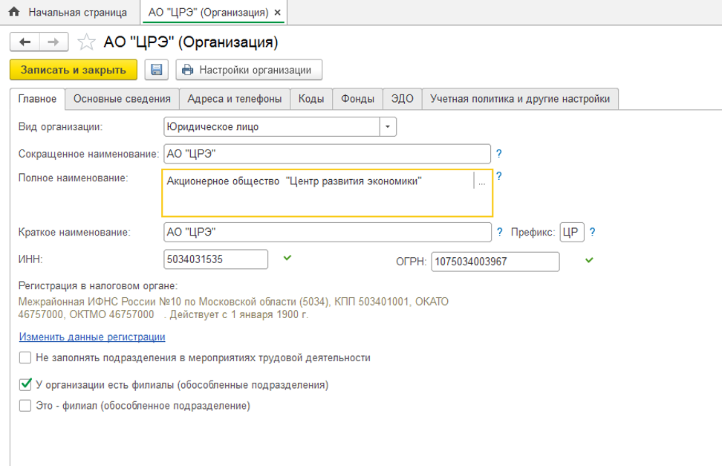Click the ОГРН field with 1075034003967
The width and height of the screenshot is (722, 466).
[x=495, y=262]
